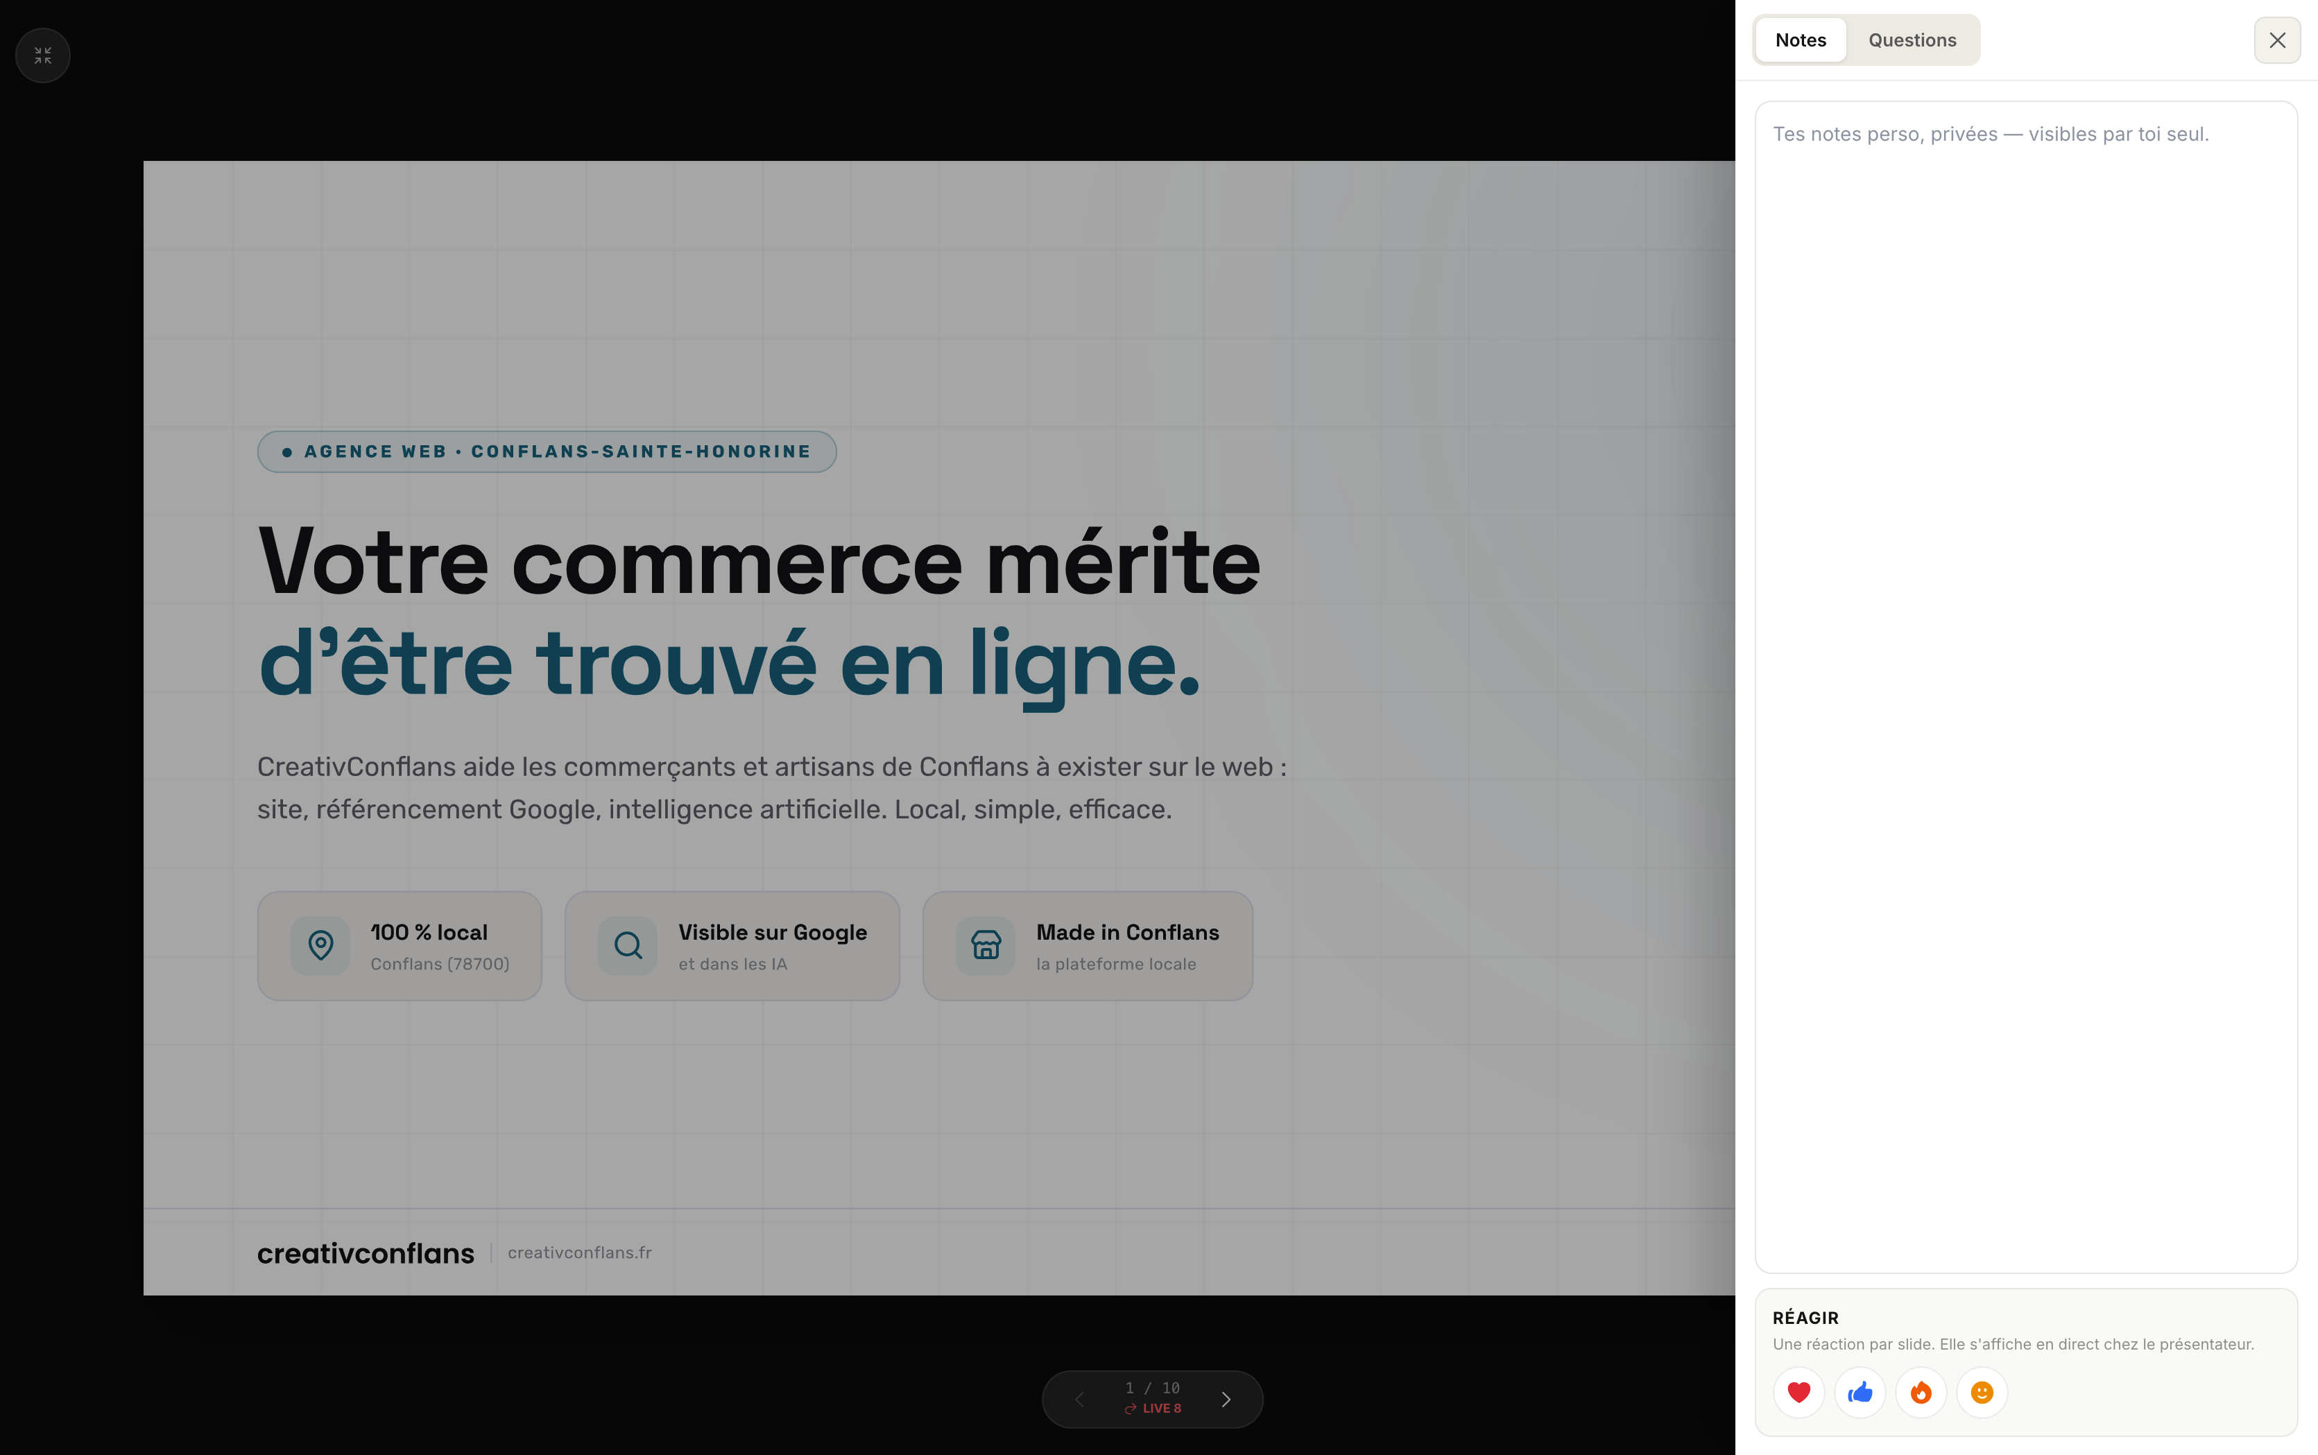Send a smiley face reaction
The image size is (2318, 1455).
pyautogui.click(x=1982, y=1393)
